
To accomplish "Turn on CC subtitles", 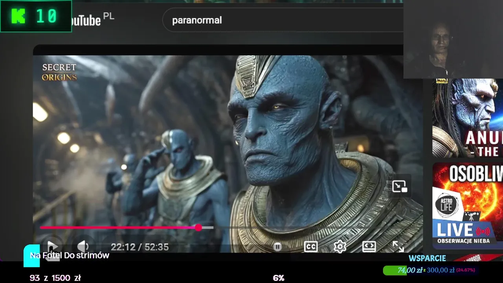I will pyautogui.click(x=310, y=246).
